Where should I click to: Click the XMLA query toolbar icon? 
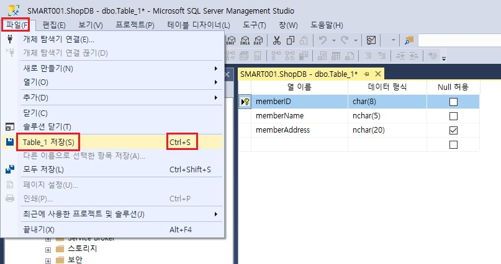(245, 40)
